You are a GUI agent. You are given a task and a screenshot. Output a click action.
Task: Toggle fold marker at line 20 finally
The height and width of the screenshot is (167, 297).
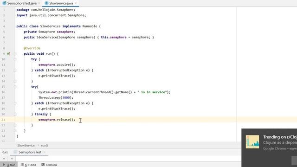pyautogui.click(x=15, y=114)
